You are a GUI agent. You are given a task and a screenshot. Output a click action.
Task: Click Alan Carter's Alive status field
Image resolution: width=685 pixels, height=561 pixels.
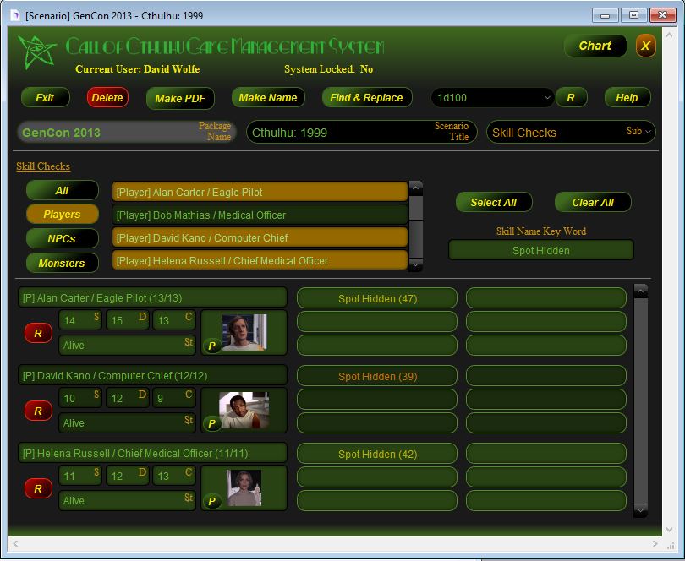pyautogui.click(x=127, y=345)
